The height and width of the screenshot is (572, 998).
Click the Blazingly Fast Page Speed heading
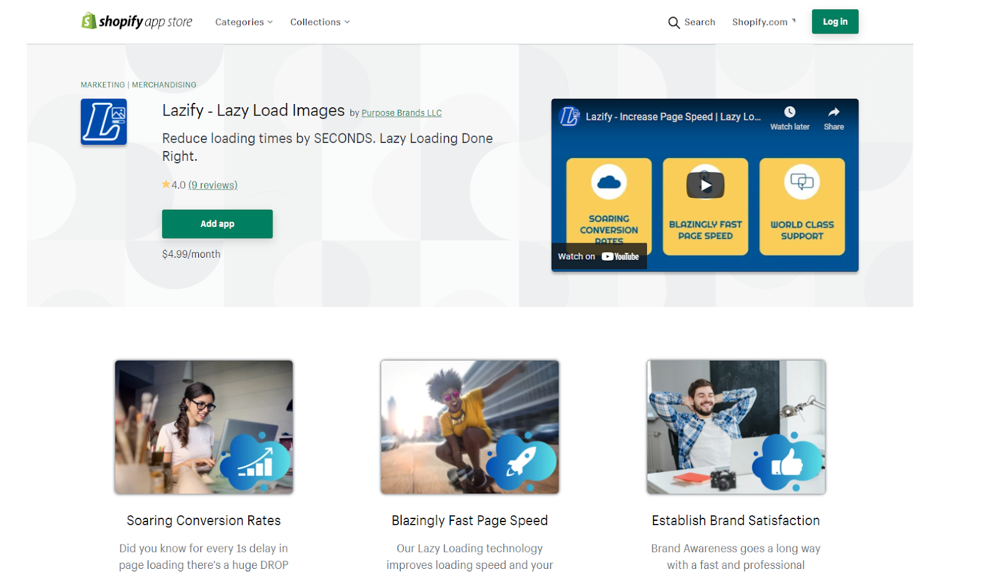(470, 520)
